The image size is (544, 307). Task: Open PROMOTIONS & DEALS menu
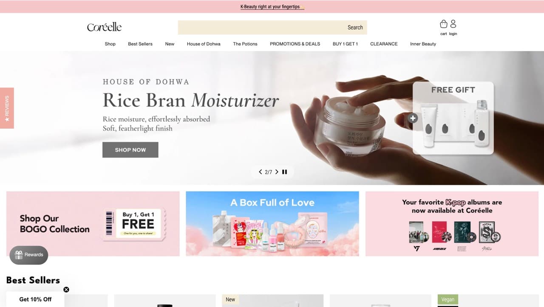pyautogui.click(x=295, y=44)
